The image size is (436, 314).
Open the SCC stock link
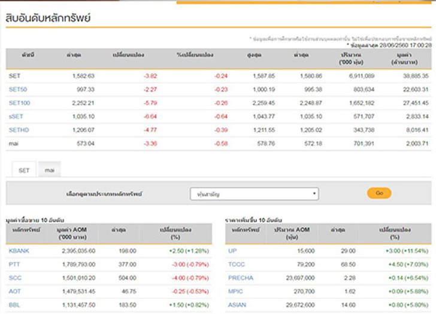15,278
